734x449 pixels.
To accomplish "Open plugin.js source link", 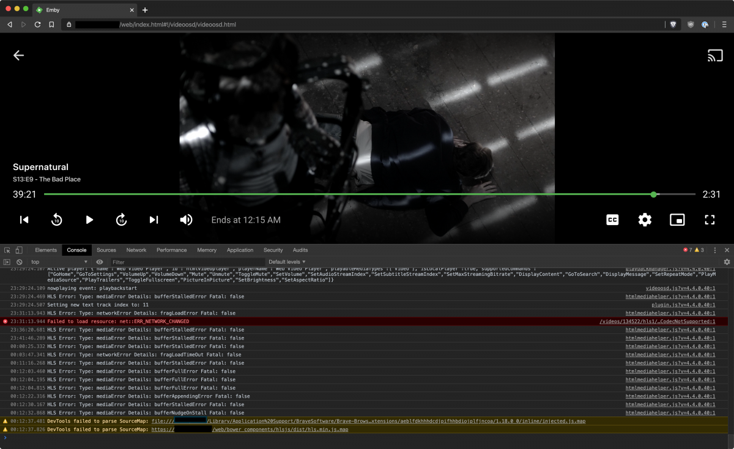I will (683, 305).
